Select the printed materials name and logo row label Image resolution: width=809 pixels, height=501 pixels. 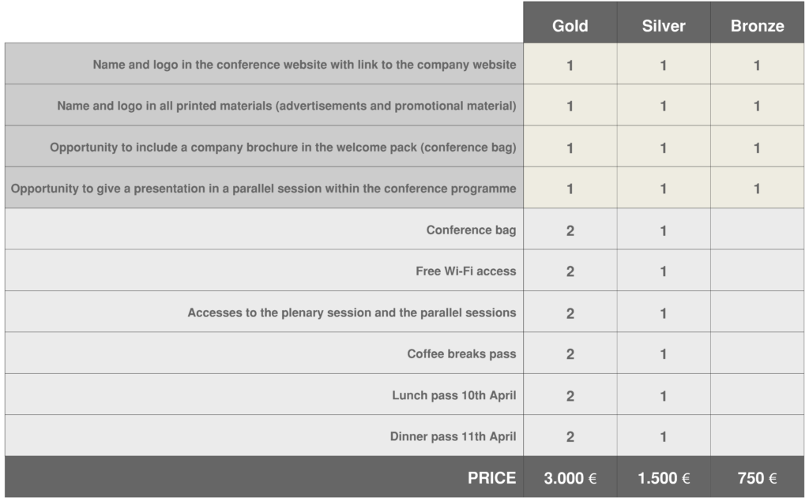287,106
